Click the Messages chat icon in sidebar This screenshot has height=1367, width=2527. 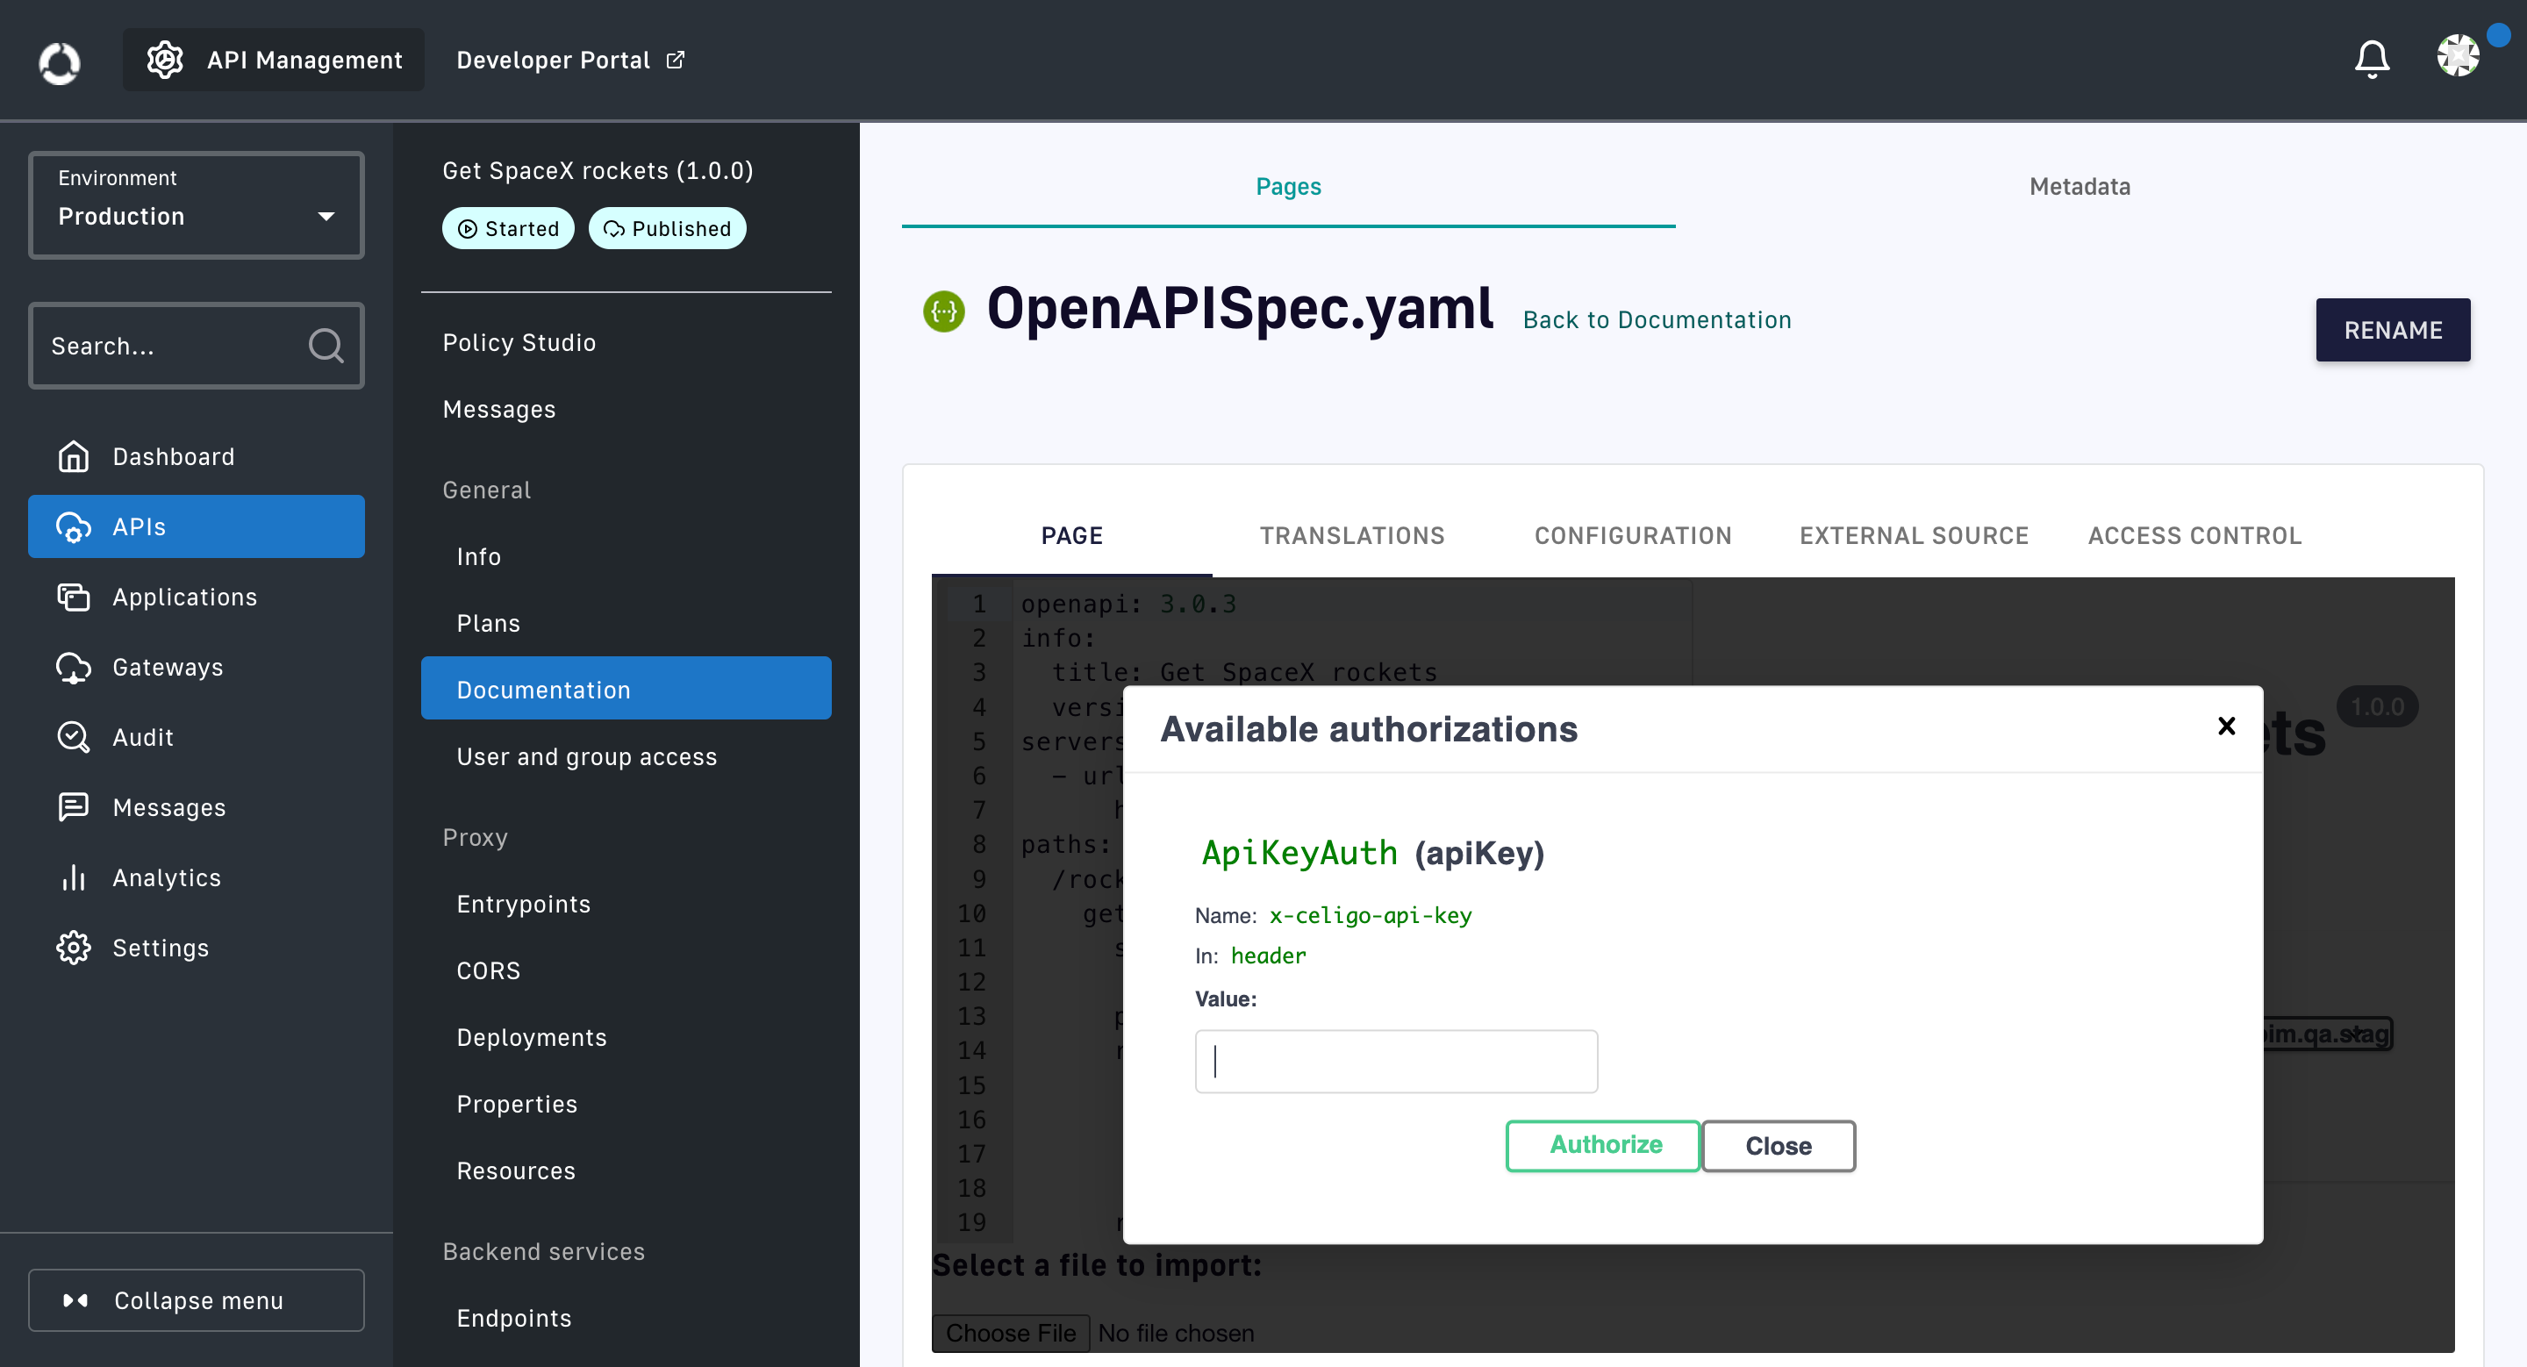click(x=74, y=807)
